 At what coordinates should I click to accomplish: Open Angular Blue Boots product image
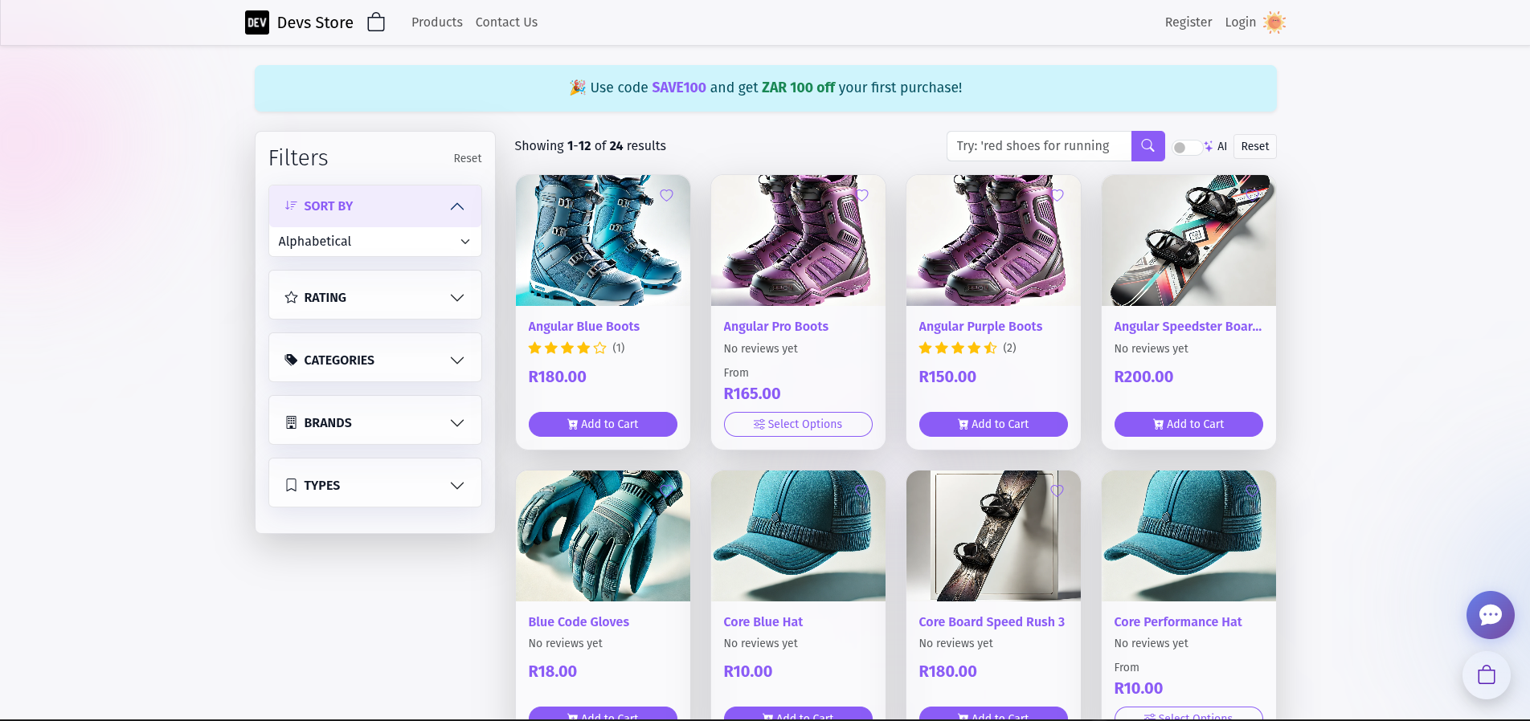[603, 240]
